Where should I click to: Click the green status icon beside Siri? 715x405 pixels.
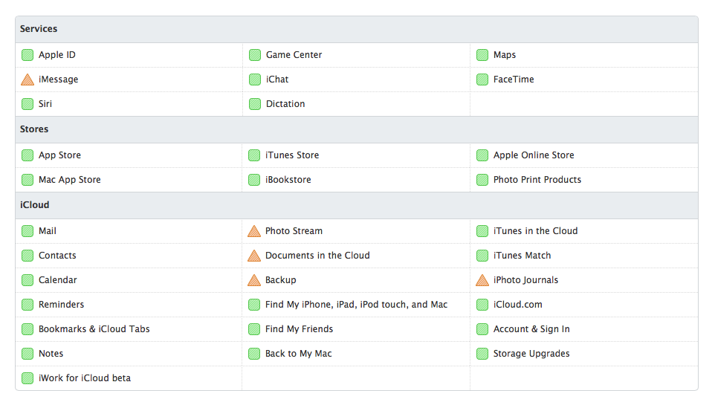coord(27,104)
